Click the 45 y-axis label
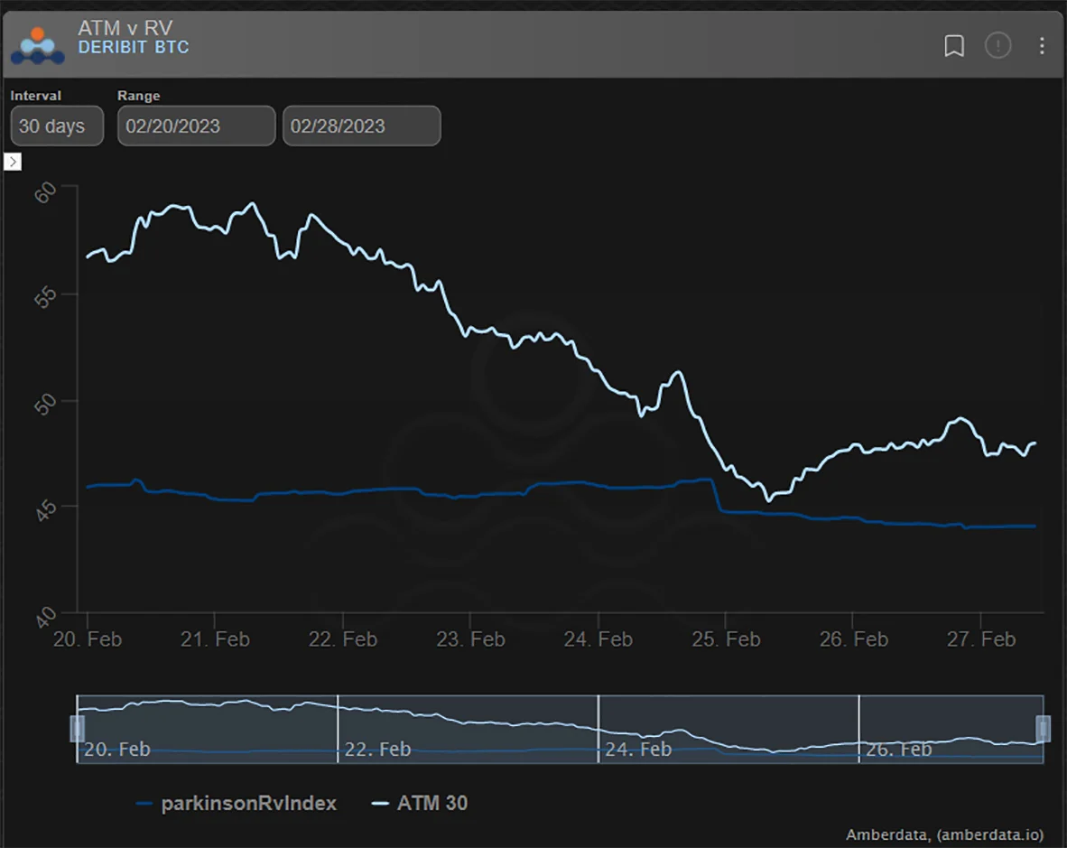Viewport: 1067px width, 848px height. [46, 509]
